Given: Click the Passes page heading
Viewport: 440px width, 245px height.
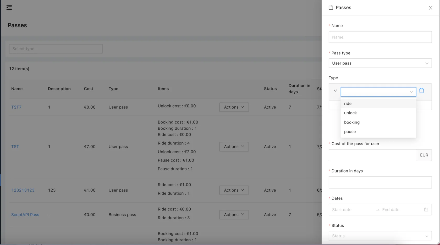Looking at the screenshot, I should [17, 25].
